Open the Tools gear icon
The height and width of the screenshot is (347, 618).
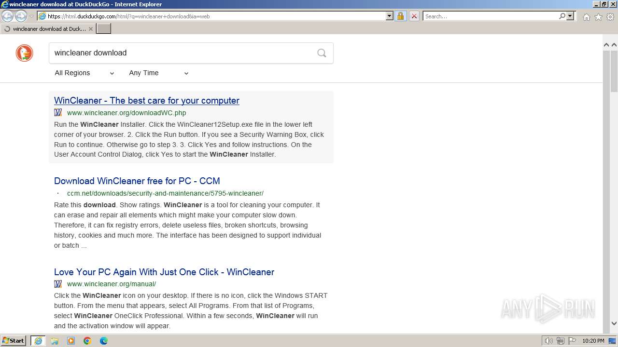tap(610, 17)
